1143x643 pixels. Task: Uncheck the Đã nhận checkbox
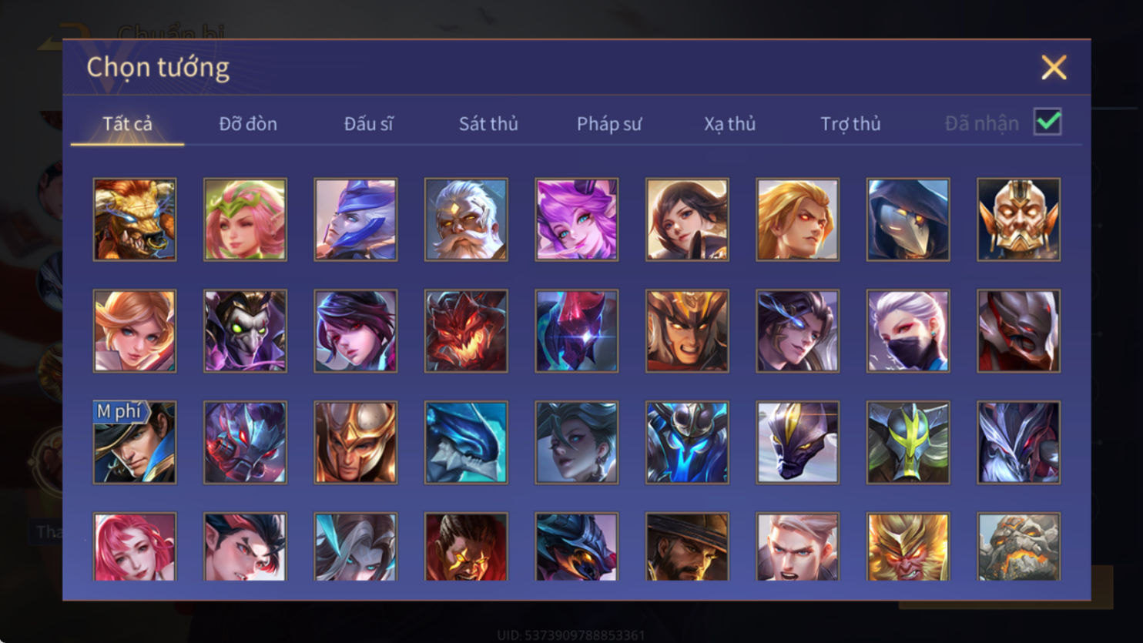pos(1047,122)
